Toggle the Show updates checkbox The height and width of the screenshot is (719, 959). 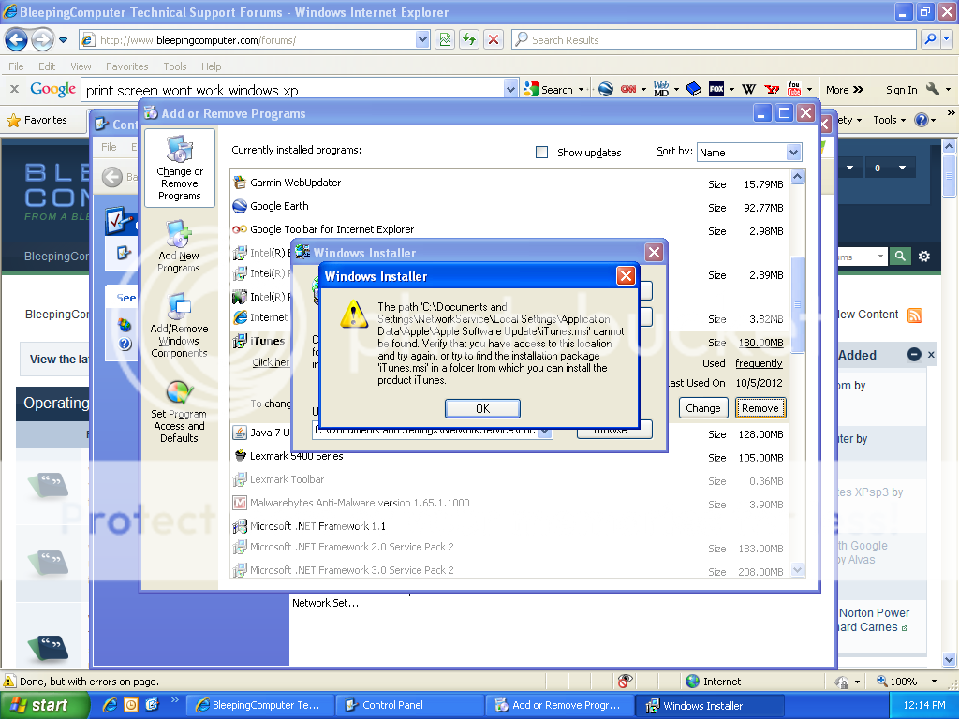pyautogui.click(x=541, y=152)
